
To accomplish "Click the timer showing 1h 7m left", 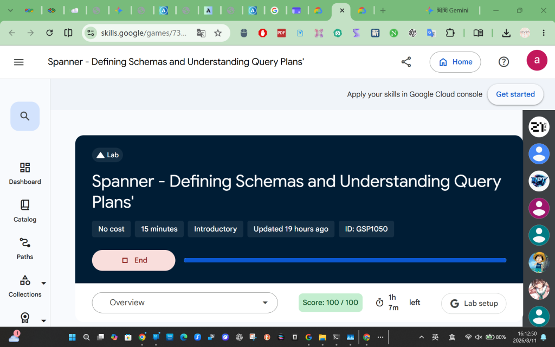I will [397, 303].
